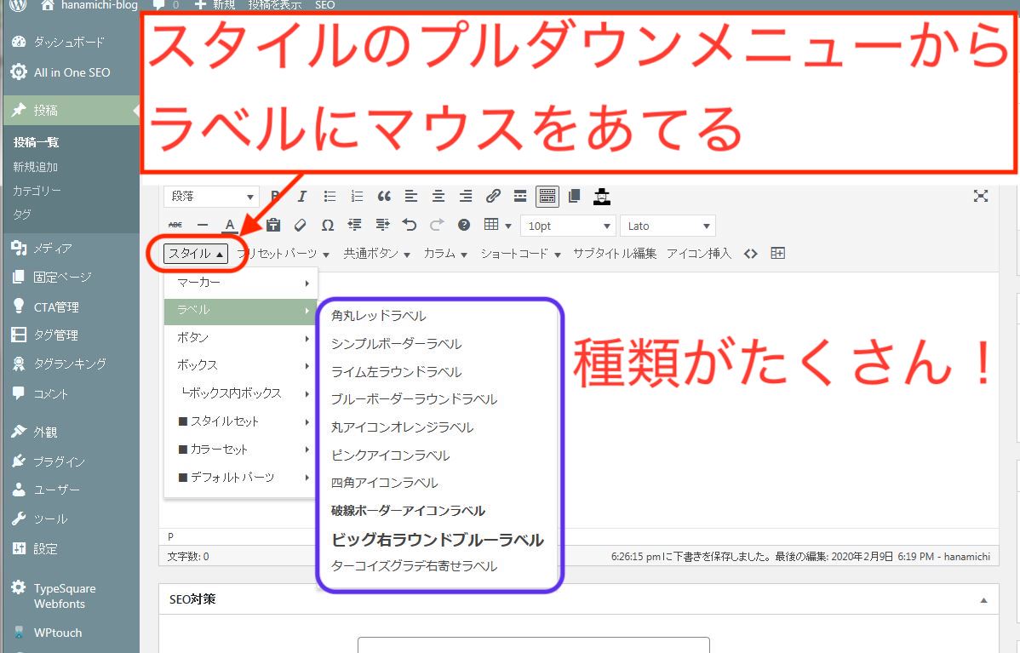Apply strikethrough formatting
1020x653 pixels.
175,226
